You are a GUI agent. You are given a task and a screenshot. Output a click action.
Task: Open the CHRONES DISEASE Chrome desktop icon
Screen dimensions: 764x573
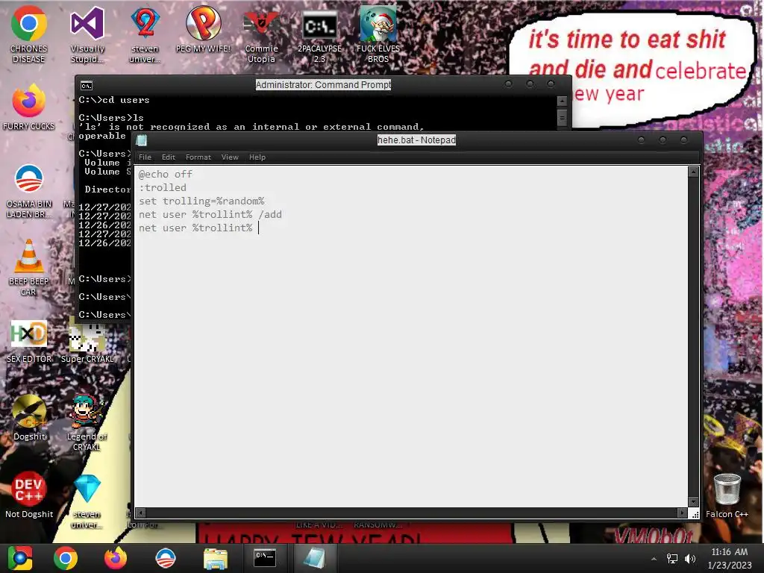pos(29,34)
